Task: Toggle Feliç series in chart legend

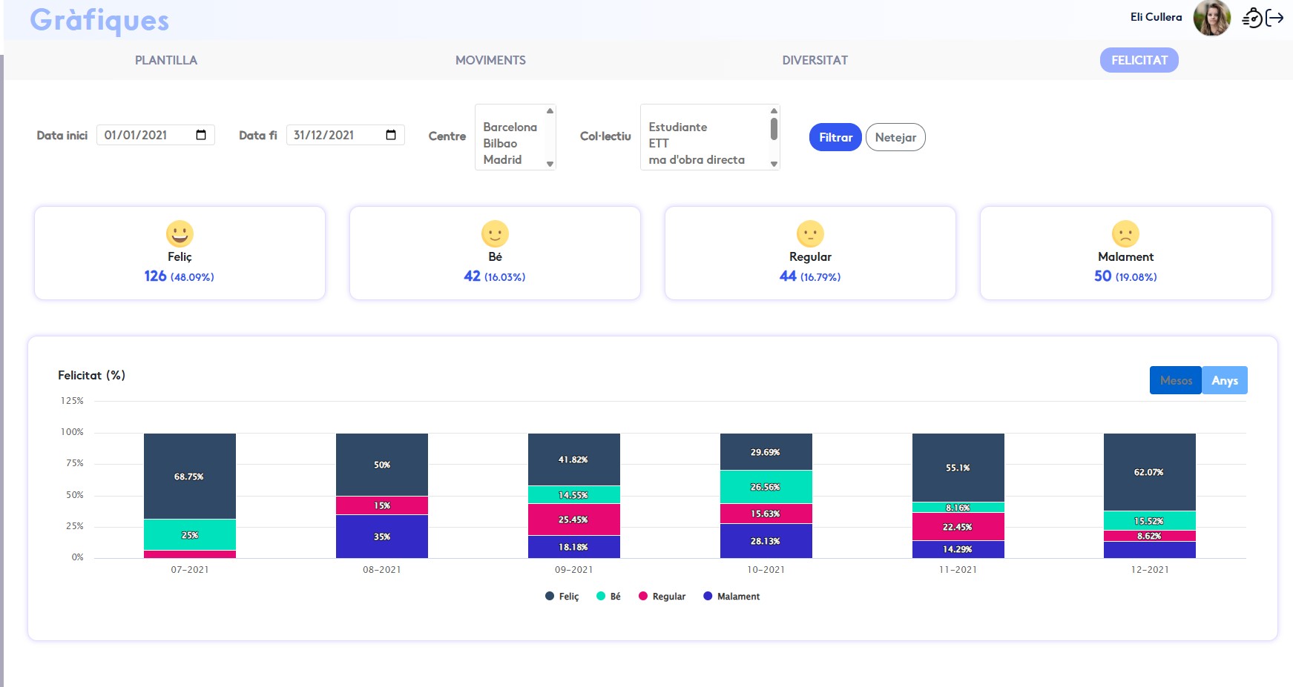Action: pyautogui.click(x=562, y=597)
